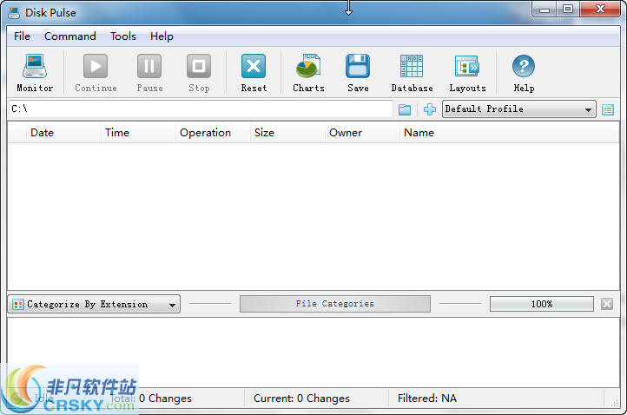This screenshot has width=627, height=415.
Task: Click the File Categories button
Action: (335, 304)
